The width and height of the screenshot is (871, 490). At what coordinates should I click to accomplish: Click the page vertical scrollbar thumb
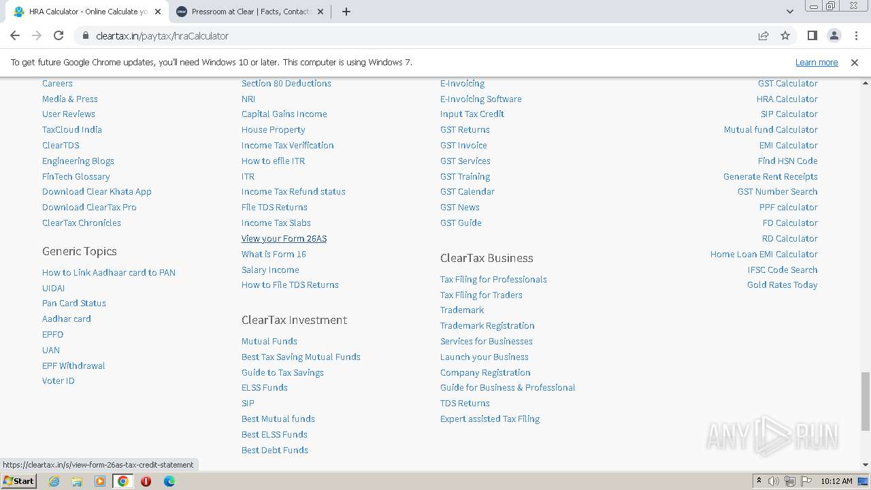click(x=865, y=401)
